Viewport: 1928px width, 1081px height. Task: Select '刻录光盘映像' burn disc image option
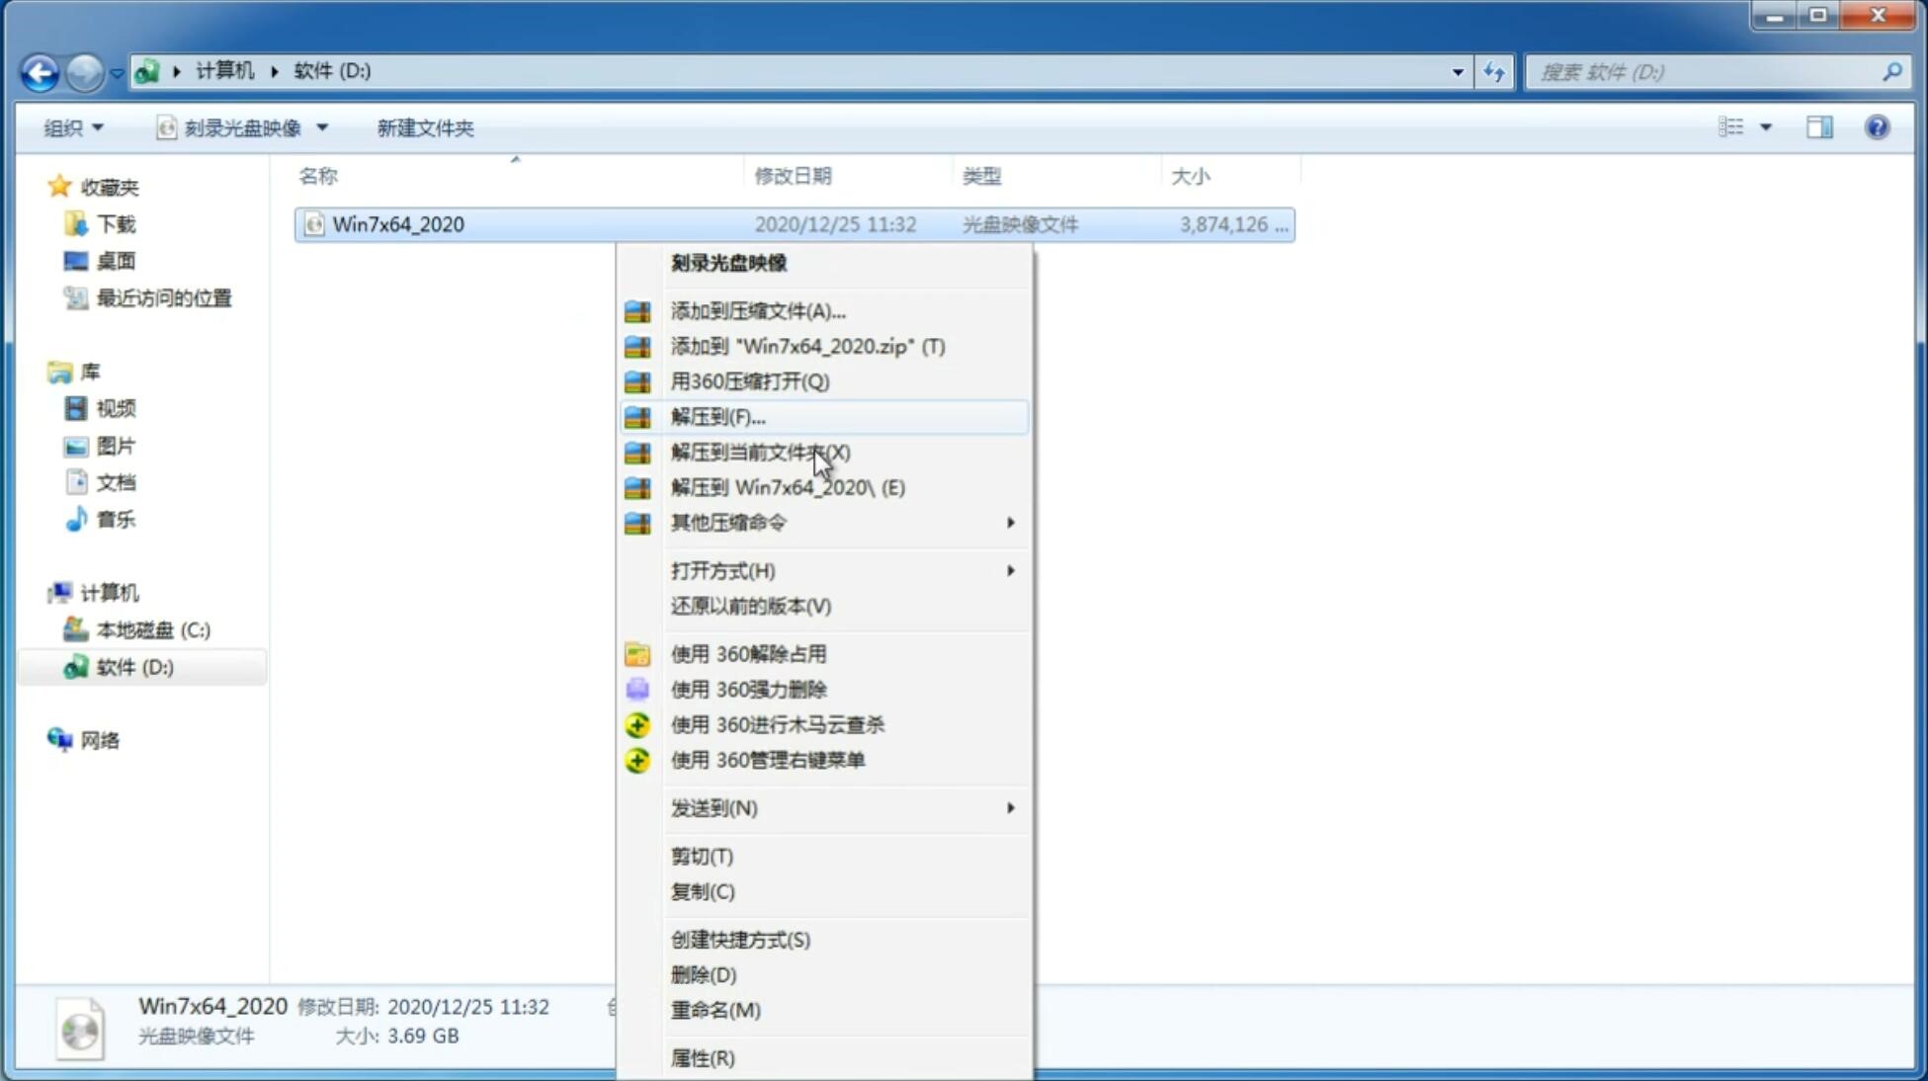[728, 262]
